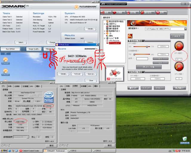Open 主機板 tab in left CPU-Z window
This screenshot has height=153, width=191.
(x=17, y=86)
